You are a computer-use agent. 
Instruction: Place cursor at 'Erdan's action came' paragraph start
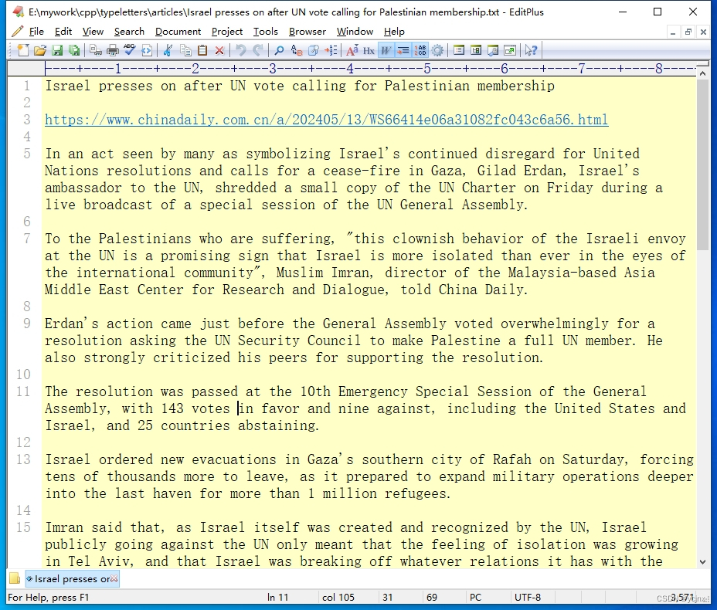click(46, 324)
